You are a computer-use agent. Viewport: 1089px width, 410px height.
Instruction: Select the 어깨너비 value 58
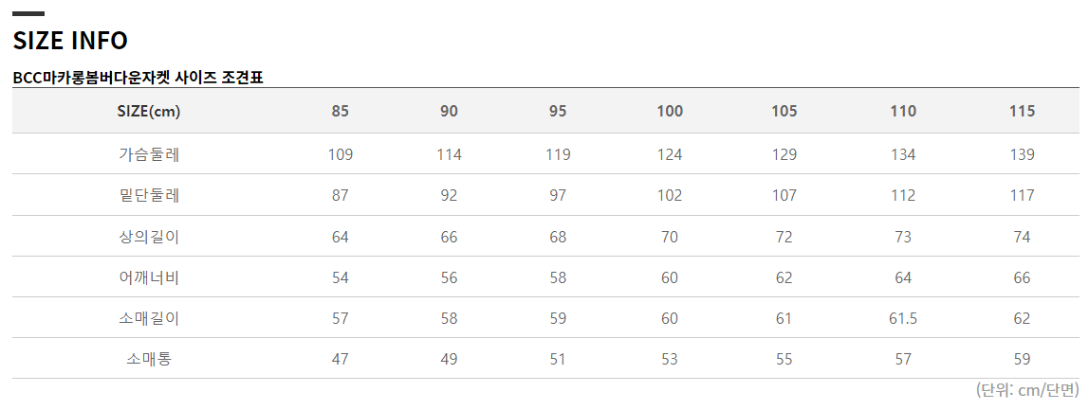pyautogui.click(x=558, y=277)
